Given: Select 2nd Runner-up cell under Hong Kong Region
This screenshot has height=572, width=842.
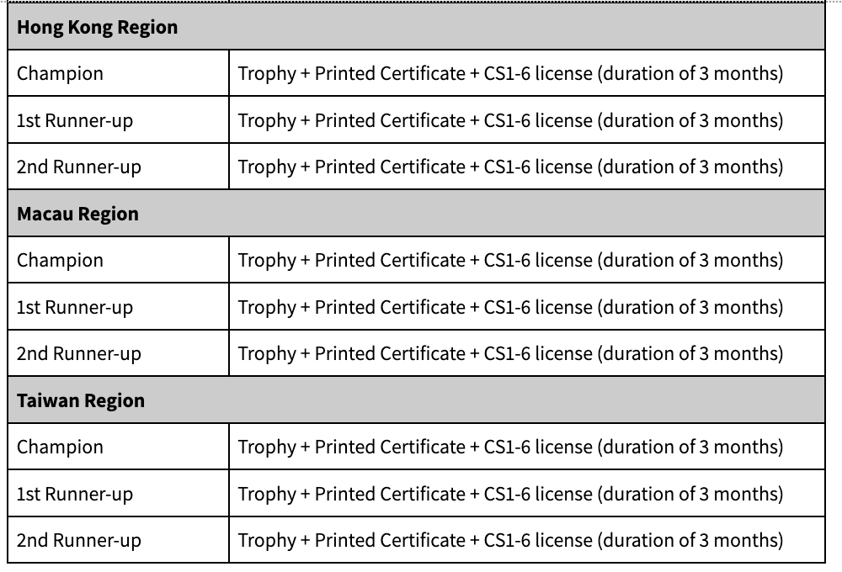Looking at the screenshot, I should coord(79,167).
